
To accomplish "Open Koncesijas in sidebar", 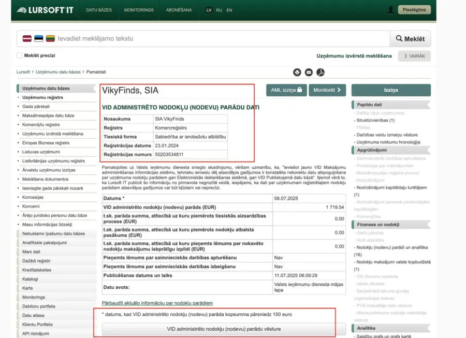I will (33, 197).
